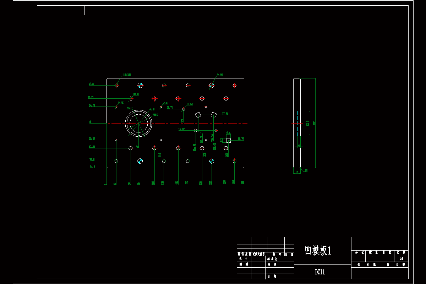Click the 比例 header cell
The image size is (426, 284).
point(401,252)
